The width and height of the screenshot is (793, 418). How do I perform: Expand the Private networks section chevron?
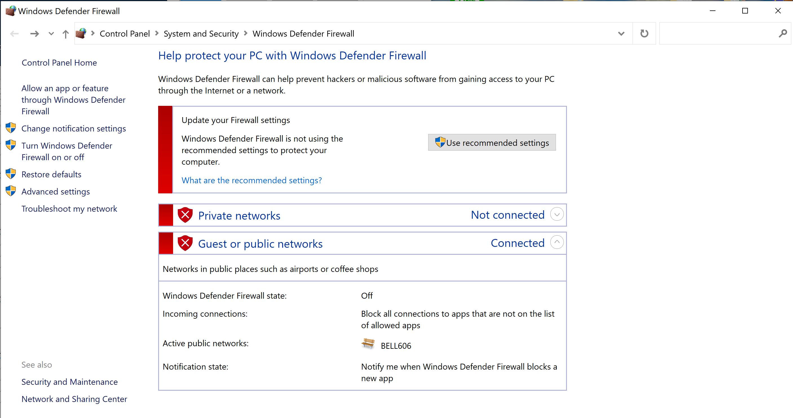556,214
